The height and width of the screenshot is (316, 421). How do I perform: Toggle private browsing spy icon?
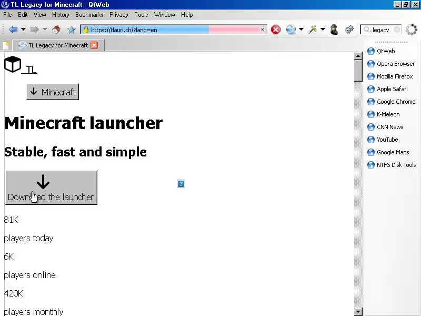click(334, 29)
